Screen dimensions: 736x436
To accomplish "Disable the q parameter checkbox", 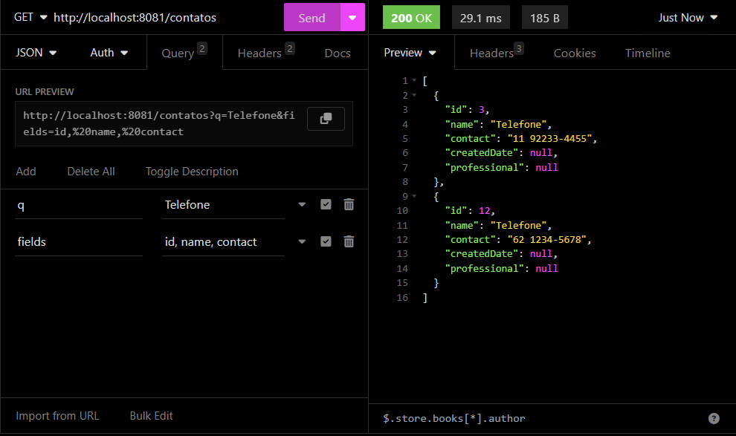I will 326,204.
